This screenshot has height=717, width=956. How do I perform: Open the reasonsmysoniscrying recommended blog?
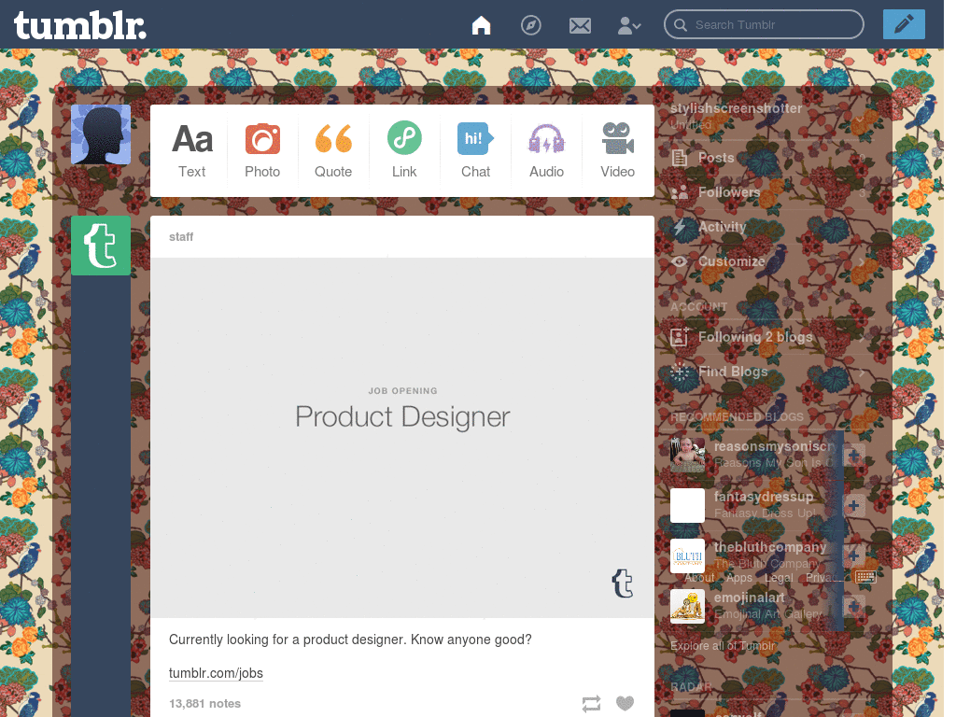[x=774, y=446]
